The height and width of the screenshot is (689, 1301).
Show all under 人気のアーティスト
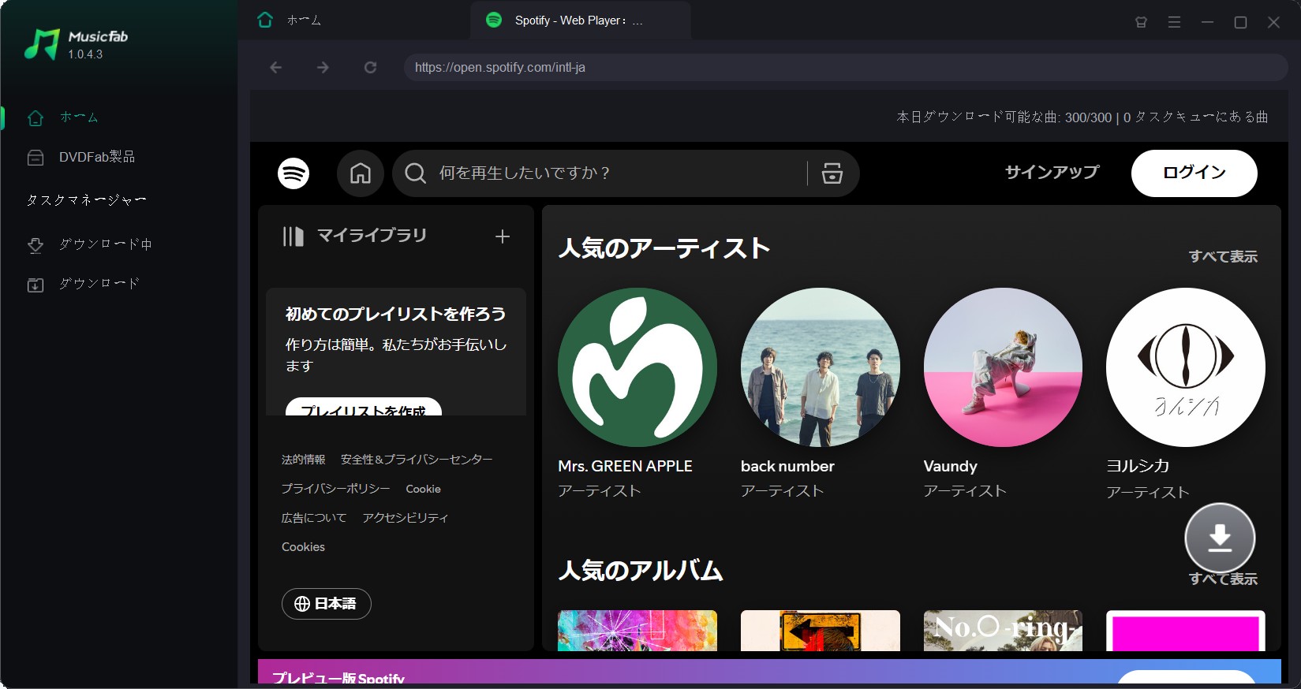pyautogui.click(x=1223, y=256)
